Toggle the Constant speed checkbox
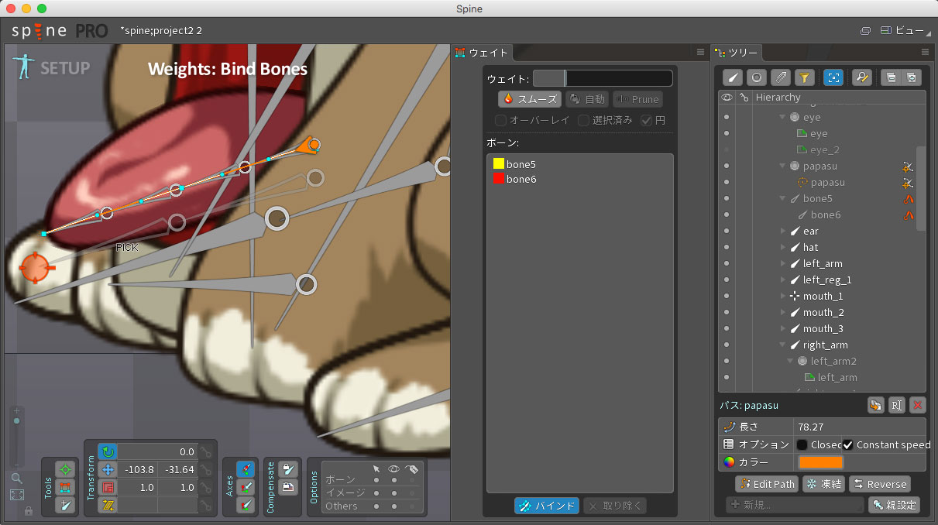The width and height of the screenshot is (938, 525). pyautogui.click(x=847, y=444)
